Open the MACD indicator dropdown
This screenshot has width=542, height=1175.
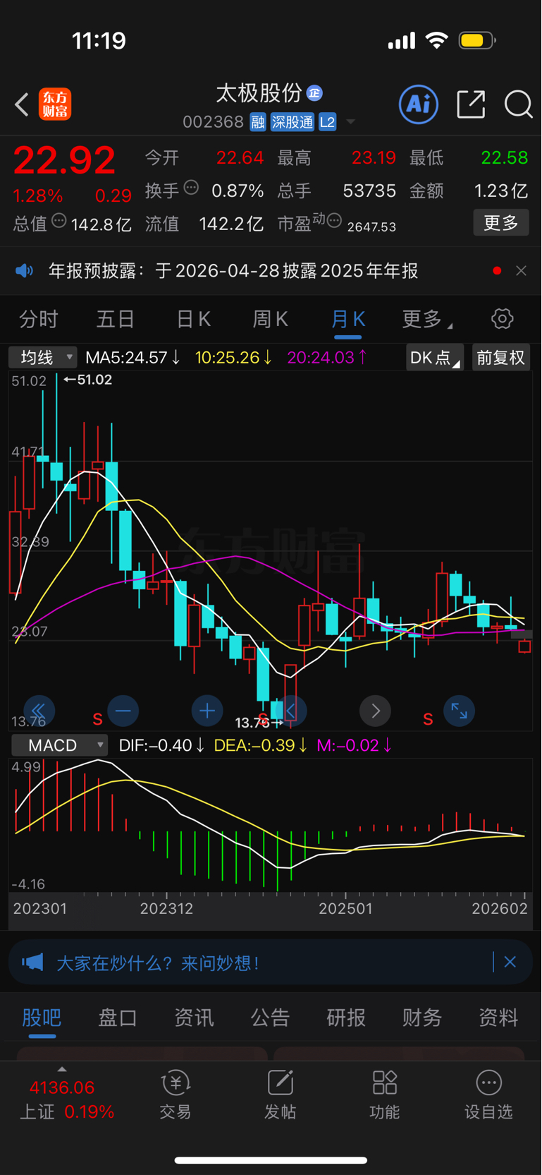tap(60, 745)
